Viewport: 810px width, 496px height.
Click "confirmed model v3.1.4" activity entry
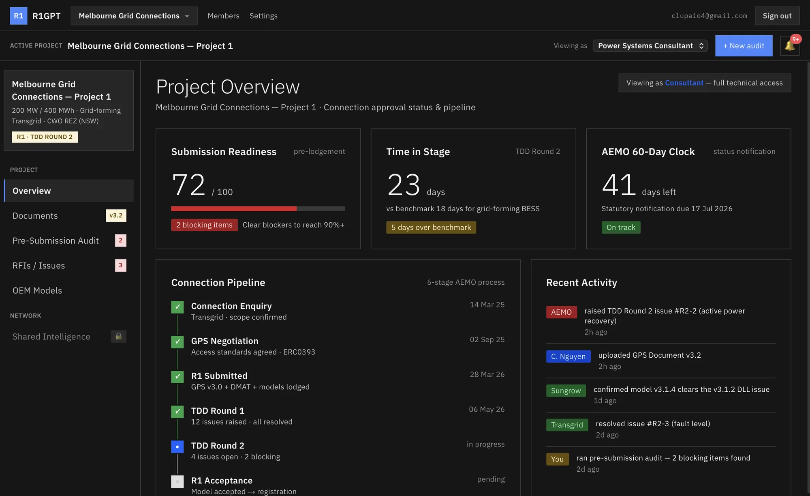pyautogui.click(x=682, y=389)
